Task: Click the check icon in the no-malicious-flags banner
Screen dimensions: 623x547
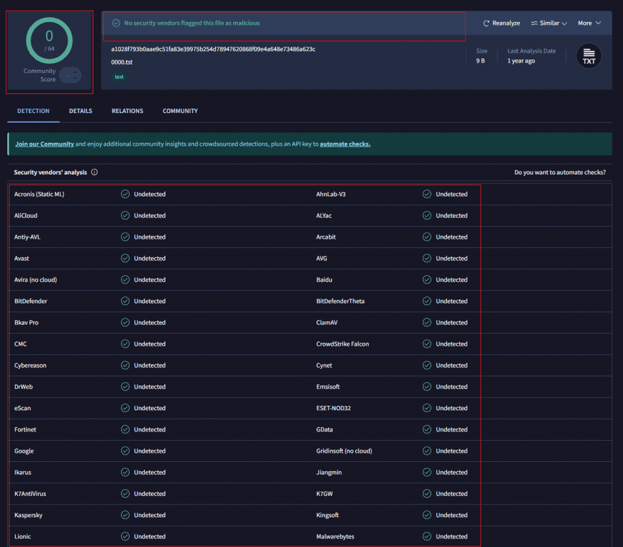Action: (x=116, y=23)
